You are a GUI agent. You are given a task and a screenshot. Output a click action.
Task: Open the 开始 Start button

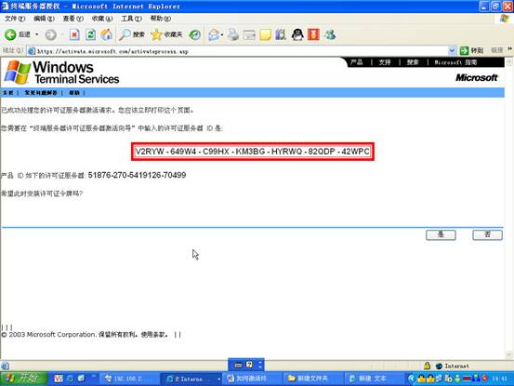pyautogui.click(x=23, y=379)
